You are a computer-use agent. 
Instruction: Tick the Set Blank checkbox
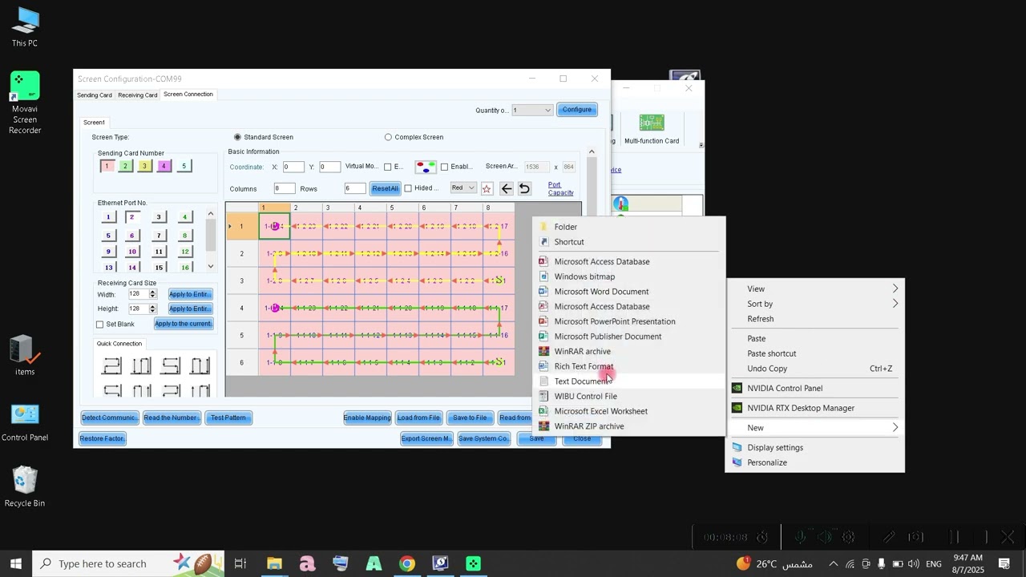100,325
